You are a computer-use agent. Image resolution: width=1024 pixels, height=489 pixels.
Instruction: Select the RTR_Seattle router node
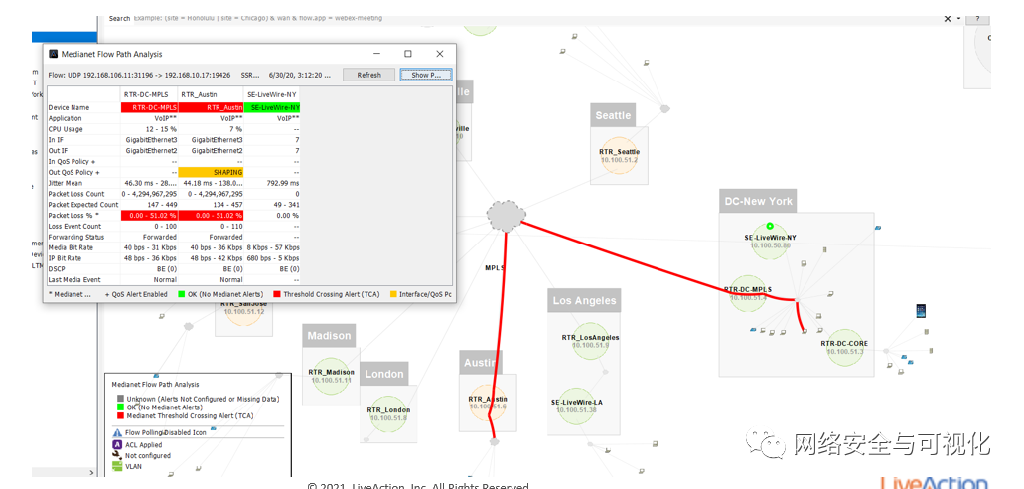coord(619,156)
